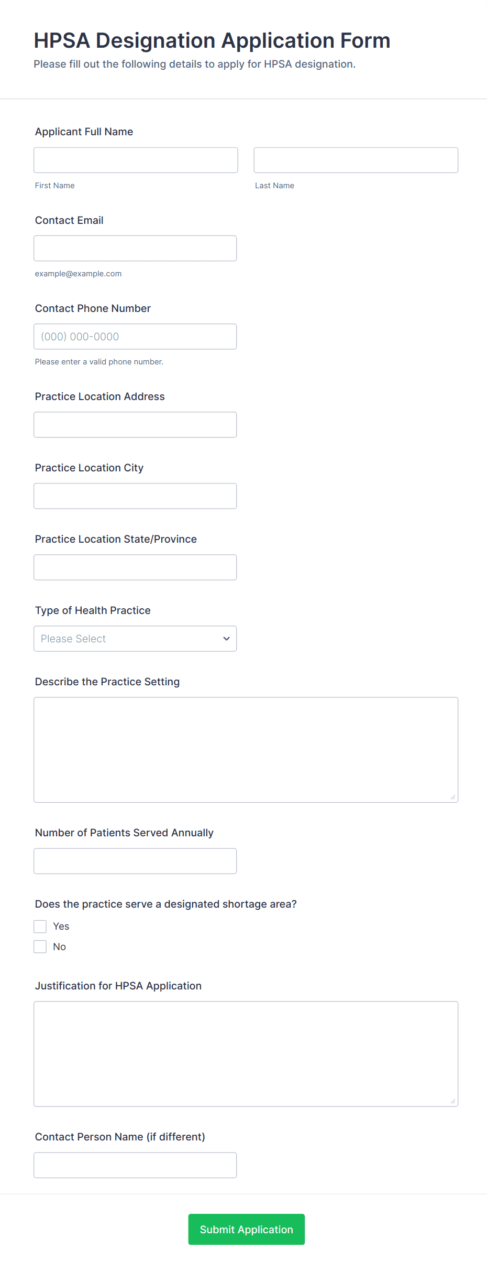Click the Contact Phone Number field
The image size is (487, 1271).
135,337
